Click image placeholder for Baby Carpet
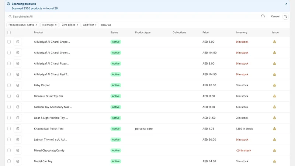Image resolution: width=295 pixels, height=166 pixels. click(x=18, y=85)
